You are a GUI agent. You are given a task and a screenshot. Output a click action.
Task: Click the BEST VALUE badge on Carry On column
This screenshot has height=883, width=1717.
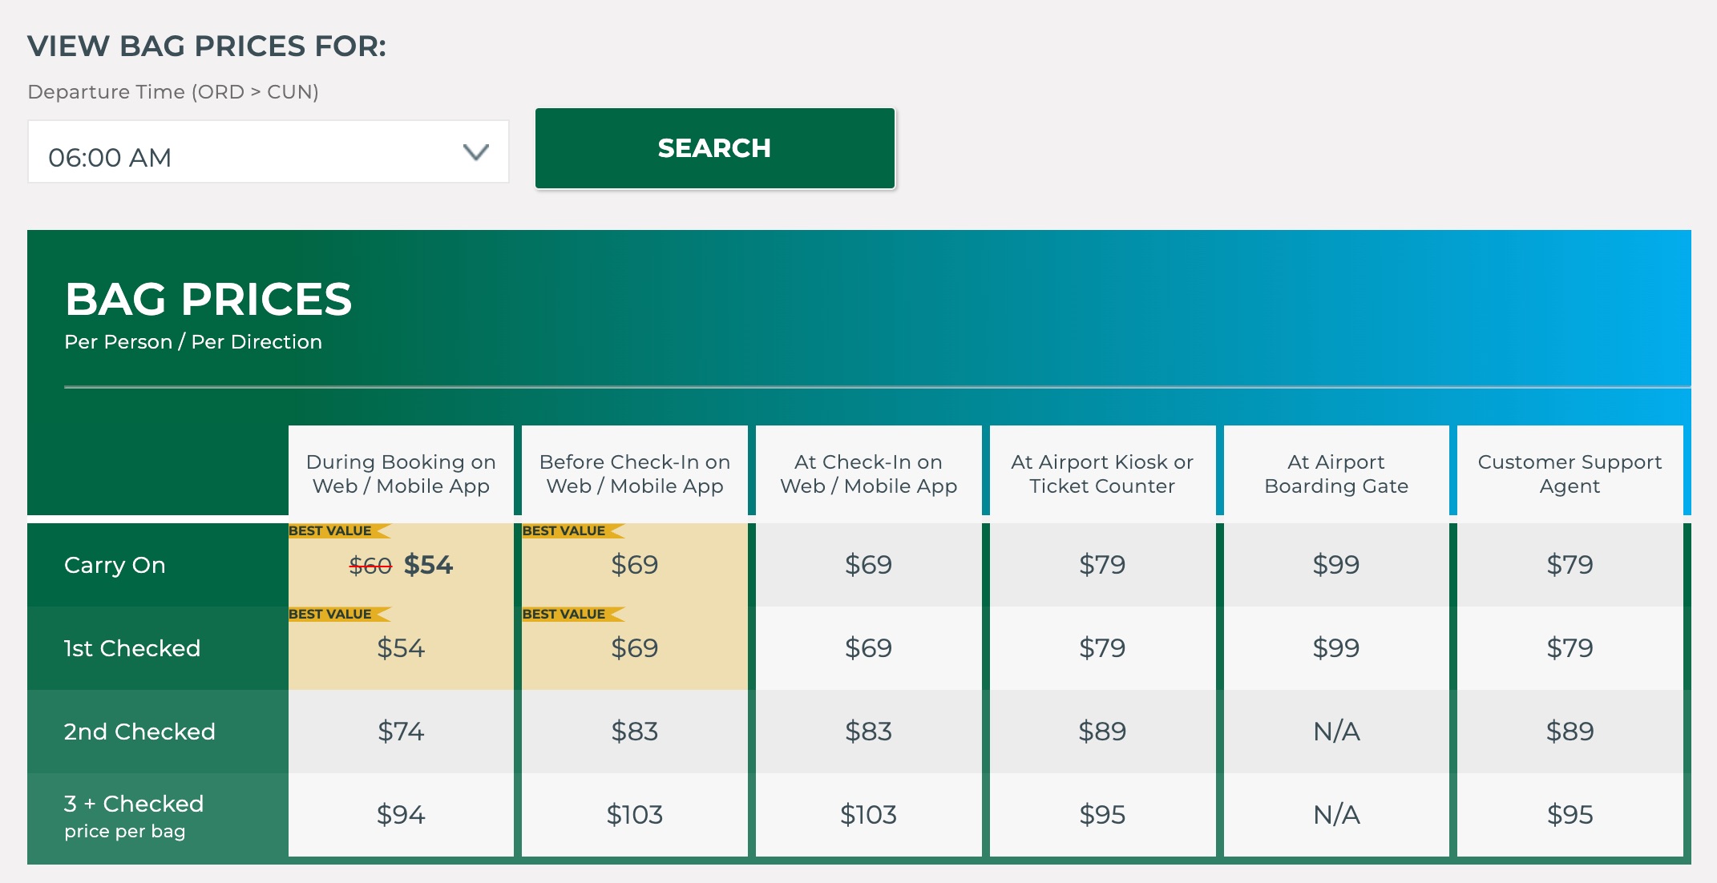click(x=330, y=530)
